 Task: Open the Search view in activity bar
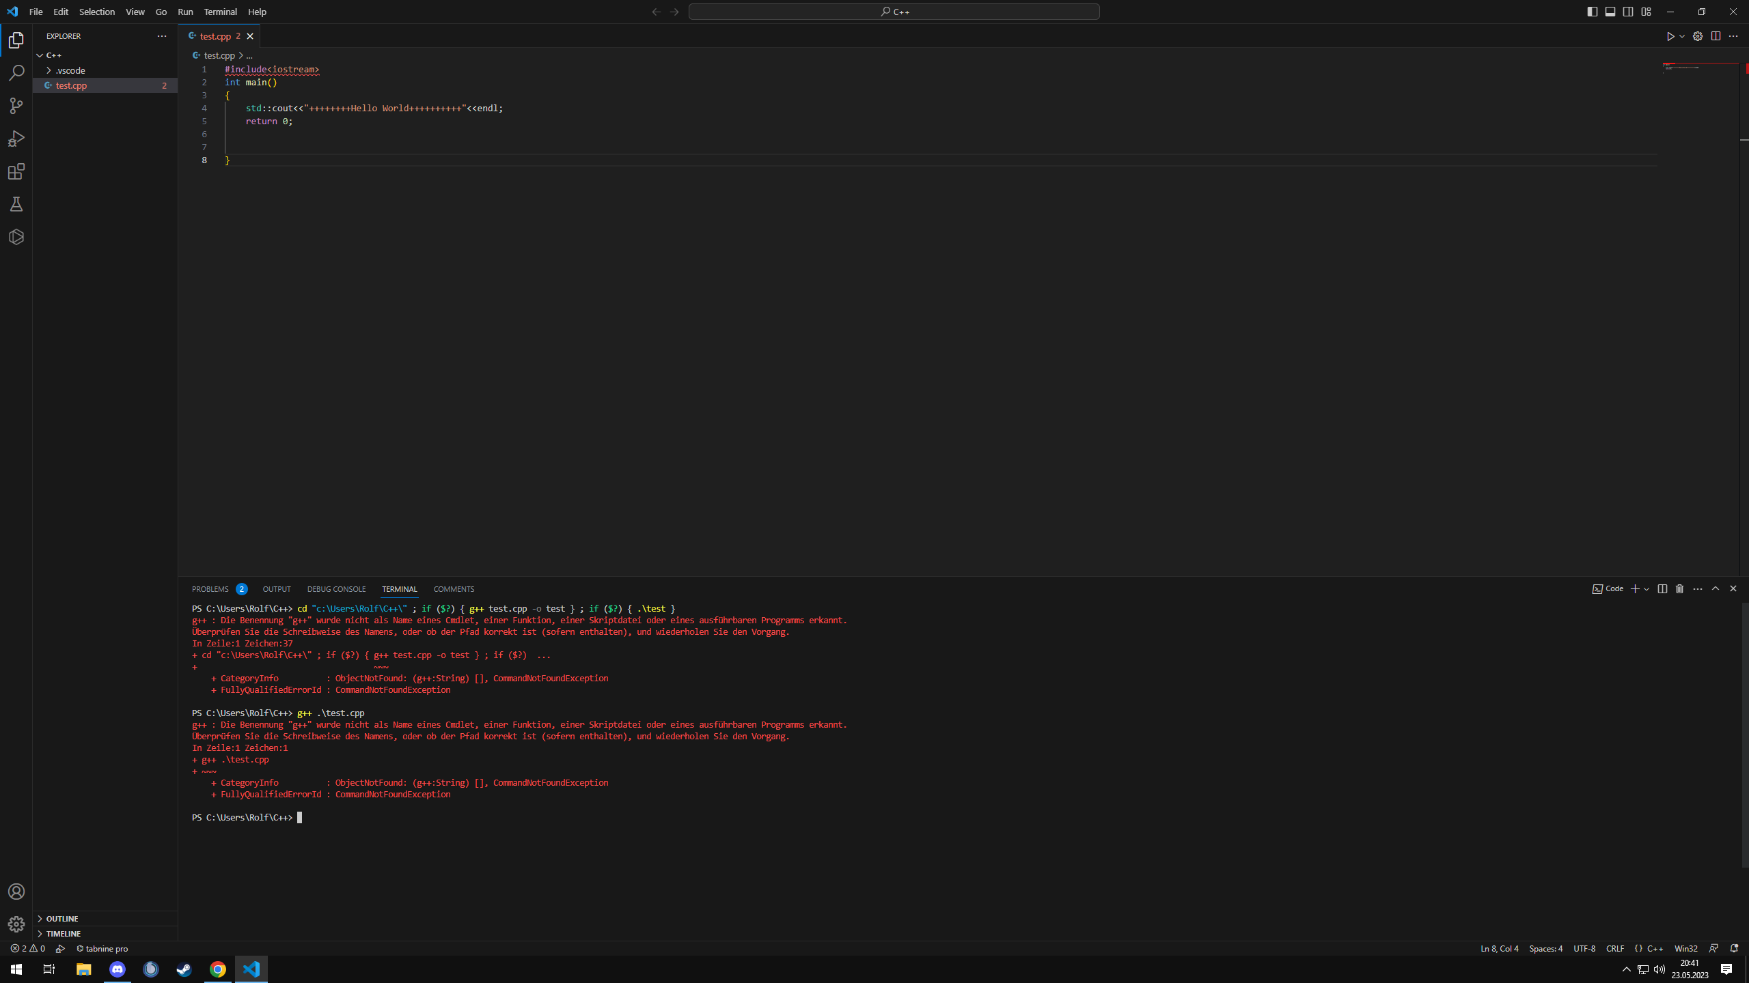pyautogui.click(x=16, y=73)
